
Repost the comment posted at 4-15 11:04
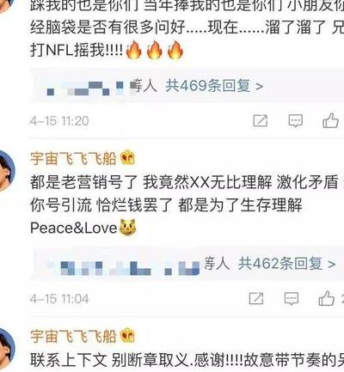pos(256,299)
